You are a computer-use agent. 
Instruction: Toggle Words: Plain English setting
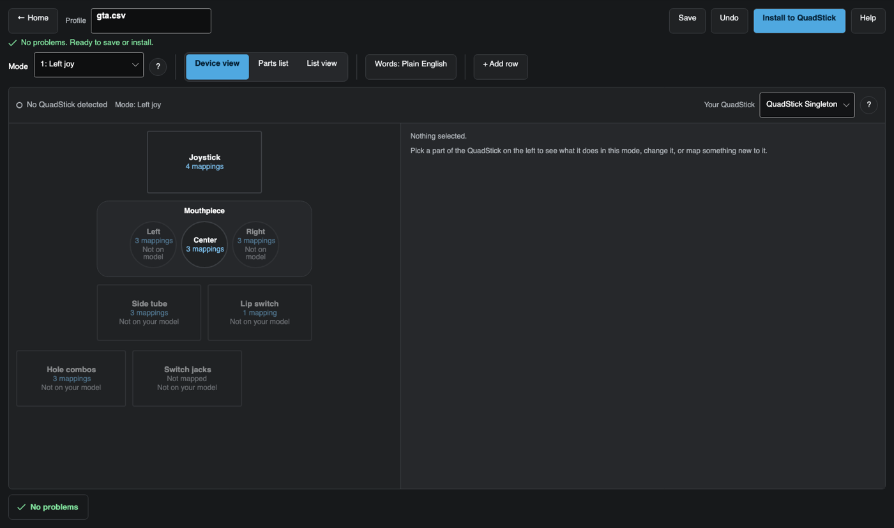(x=411, y=66)
